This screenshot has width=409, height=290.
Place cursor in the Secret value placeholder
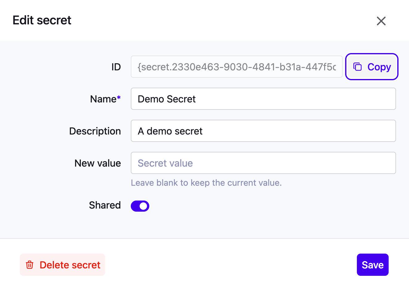pyautogui.click(x=263, y=163)
